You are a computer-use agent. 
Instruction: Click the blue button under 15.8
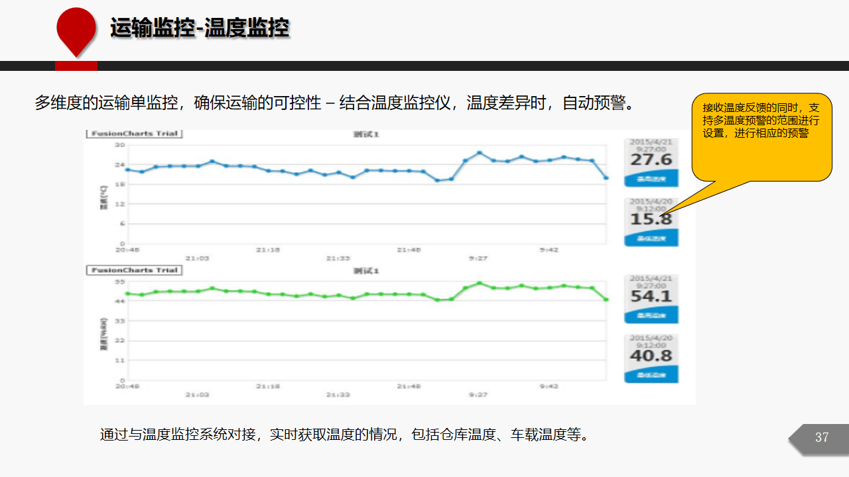(651, 238)
